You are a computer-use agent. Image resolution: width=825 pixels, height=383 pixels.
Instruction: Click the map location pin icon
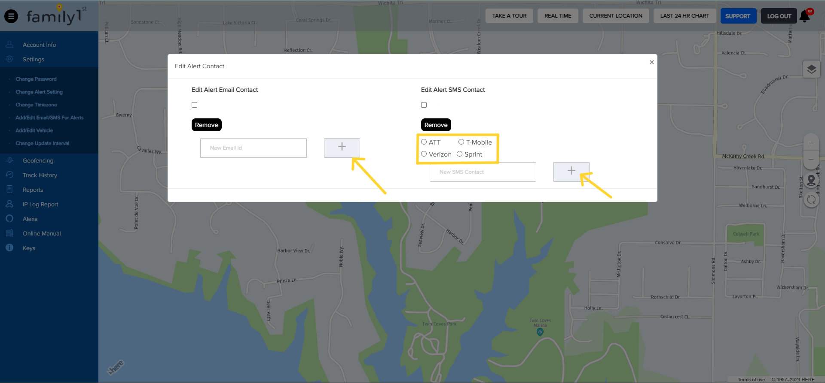pos(811,180)
